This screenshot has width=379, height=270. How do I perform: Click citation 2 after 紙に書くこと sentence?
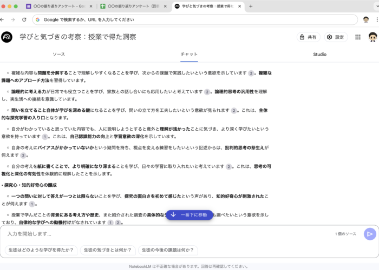[x=228, y=166]
